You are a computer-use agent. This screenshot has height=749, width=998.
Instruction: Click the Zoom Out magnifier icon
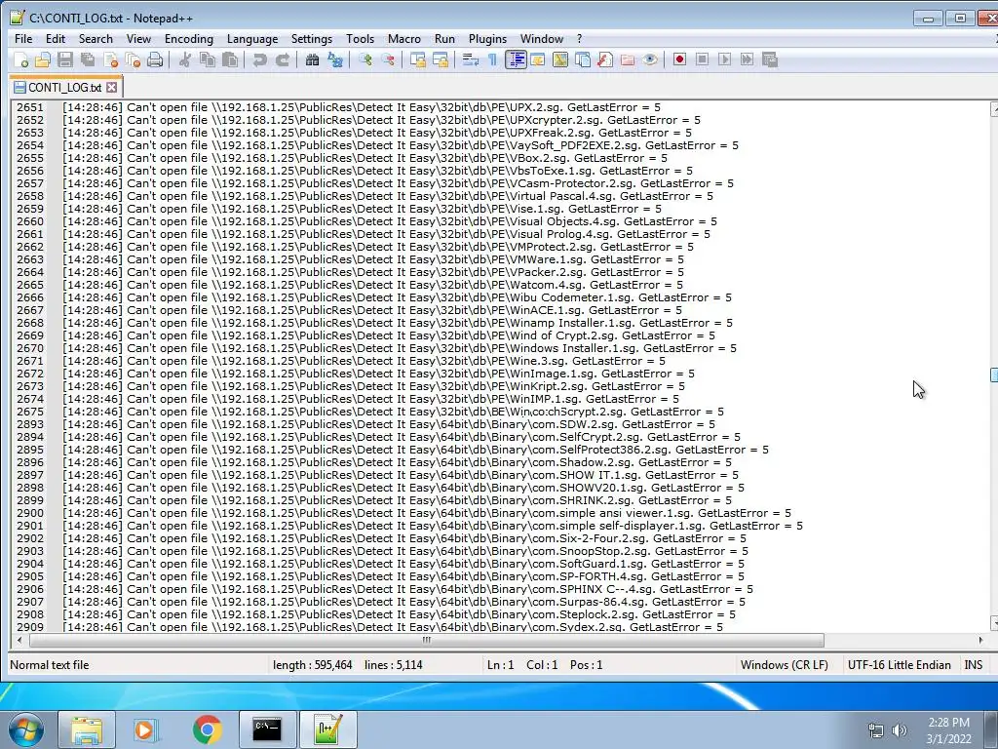coord(388,59)
